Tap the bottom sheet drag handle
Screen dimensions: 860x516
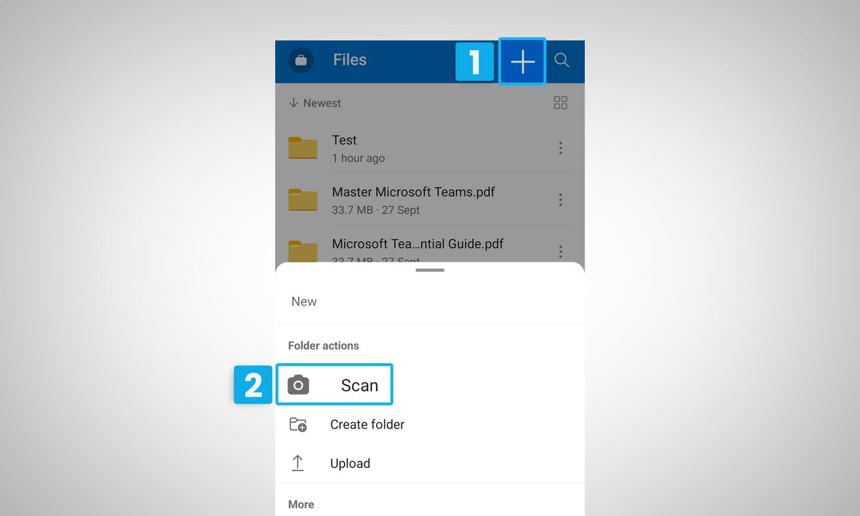(x=430, y=270)
